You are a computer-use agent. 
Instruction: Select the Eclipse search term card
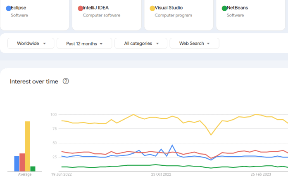click(35, 15)
